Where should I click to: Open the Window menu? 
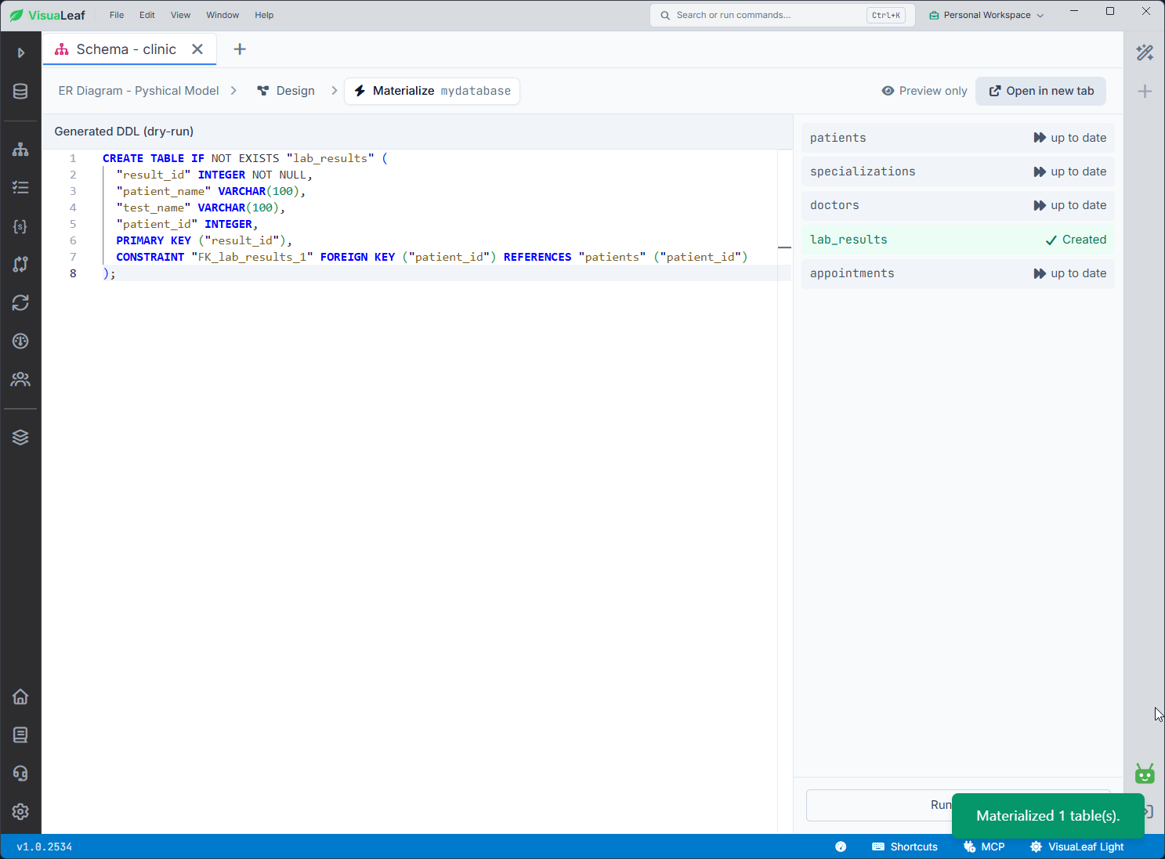pos(223,15)
